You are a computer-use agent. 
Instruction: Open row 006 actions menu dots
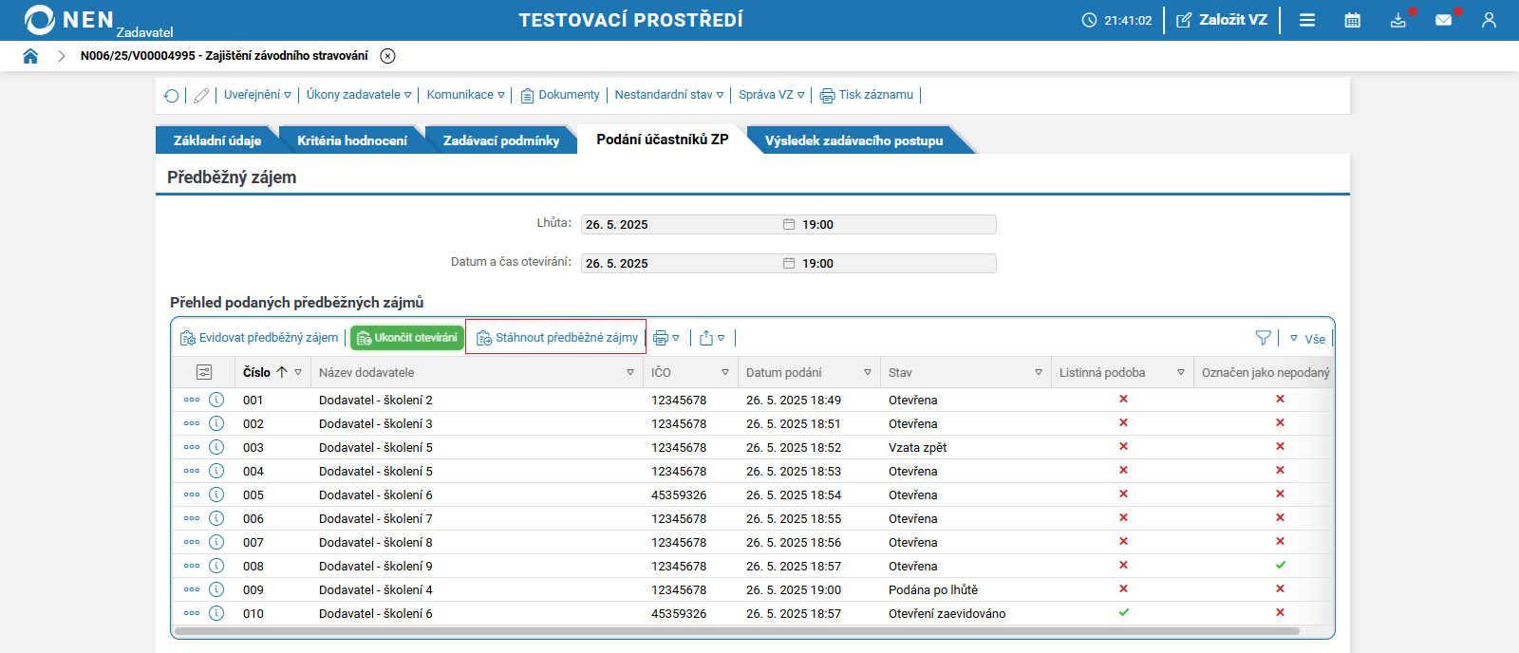192,518
